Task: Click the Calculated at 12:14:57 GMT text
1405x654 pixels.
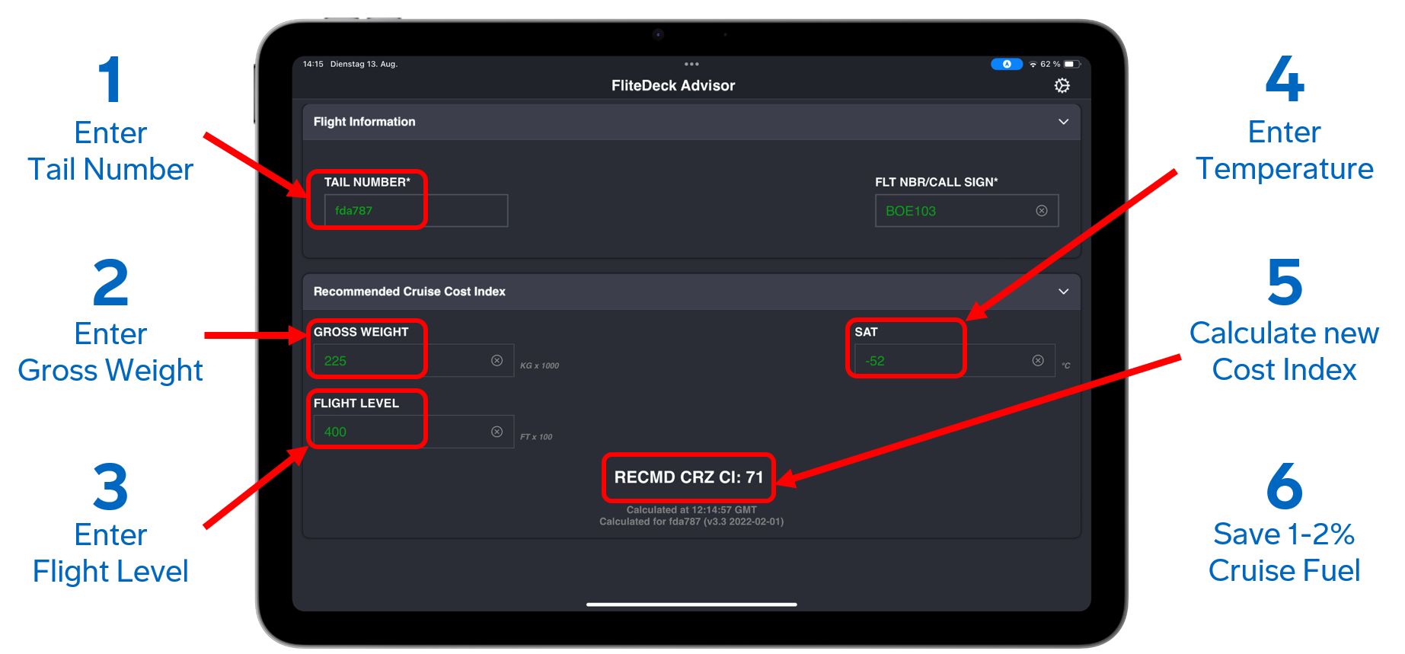Action: pos(691,510)
